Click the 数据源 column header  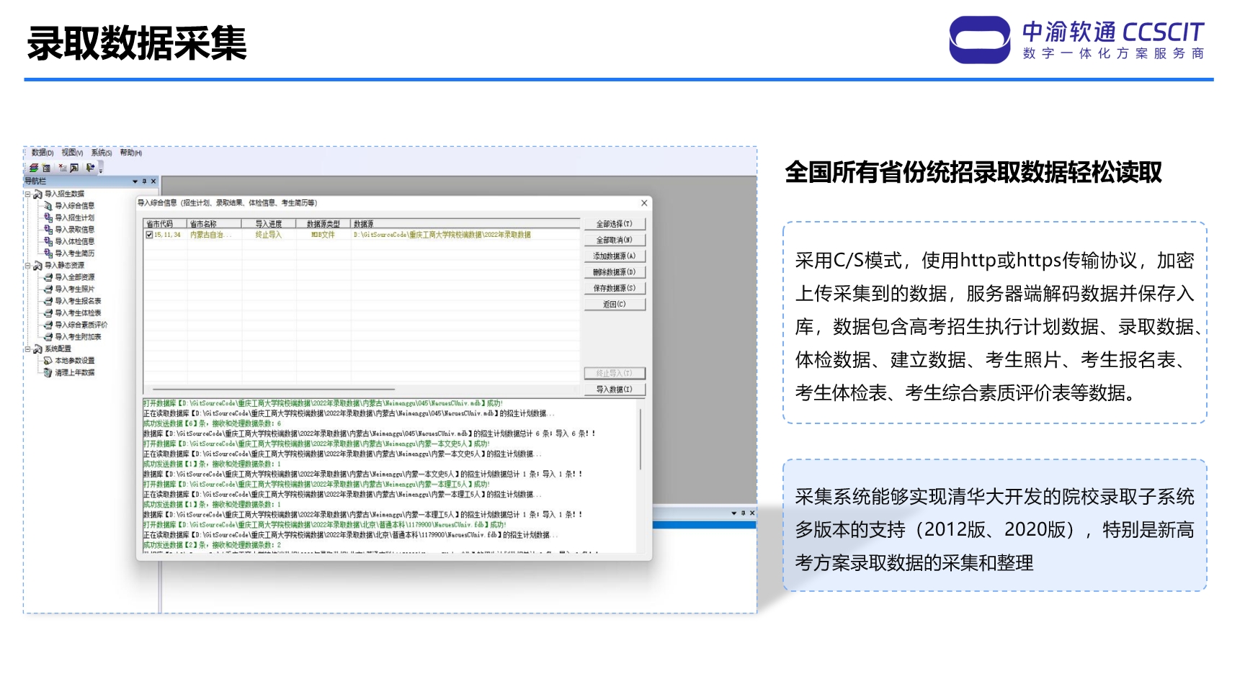(465, 224)
